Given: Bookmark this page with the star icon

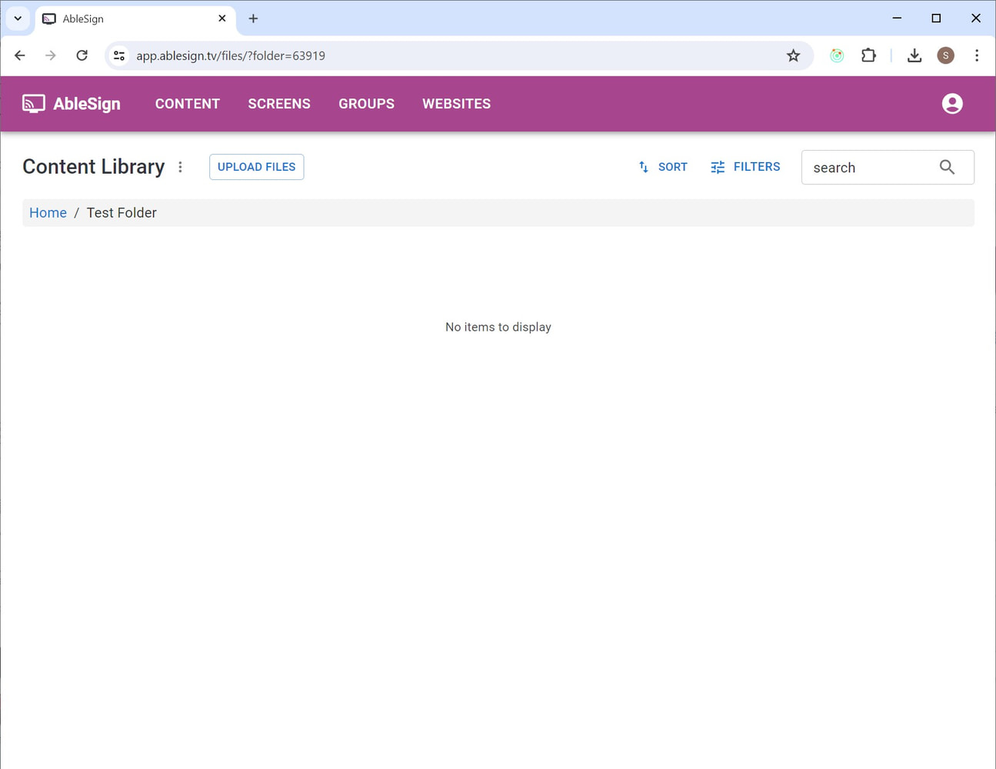Looking at the screenshot, I should [x=793, y=55].
